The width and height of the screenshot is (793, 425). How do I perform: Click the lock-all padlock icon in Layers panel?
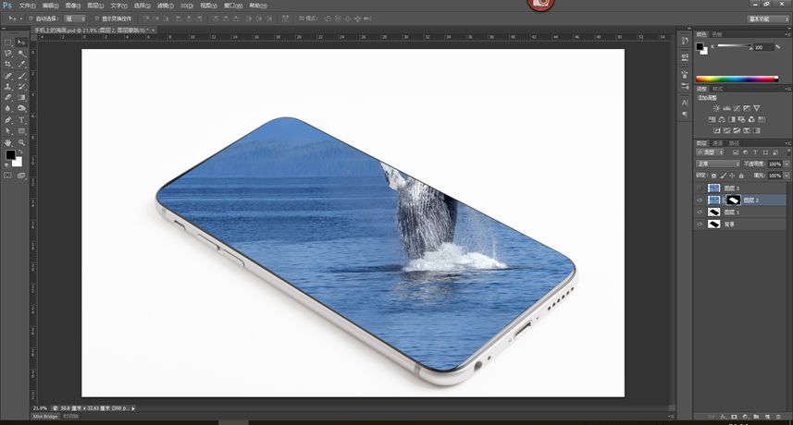coord(741,176)
